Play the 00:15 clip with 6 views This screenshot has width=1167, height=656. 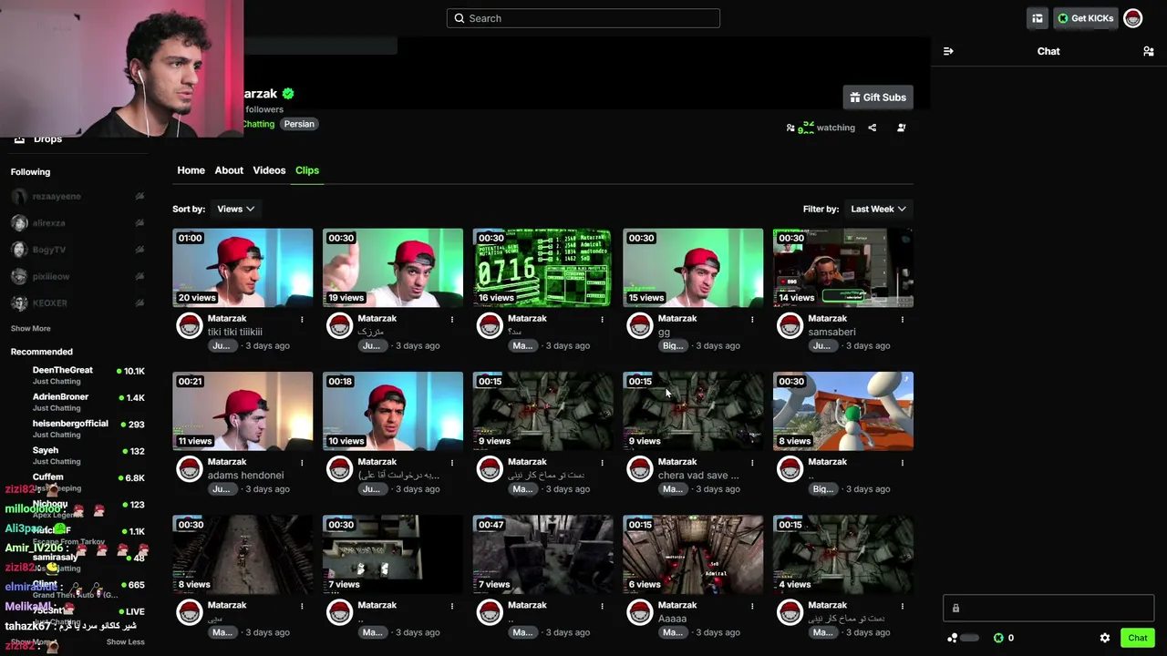tap(693, 554)
